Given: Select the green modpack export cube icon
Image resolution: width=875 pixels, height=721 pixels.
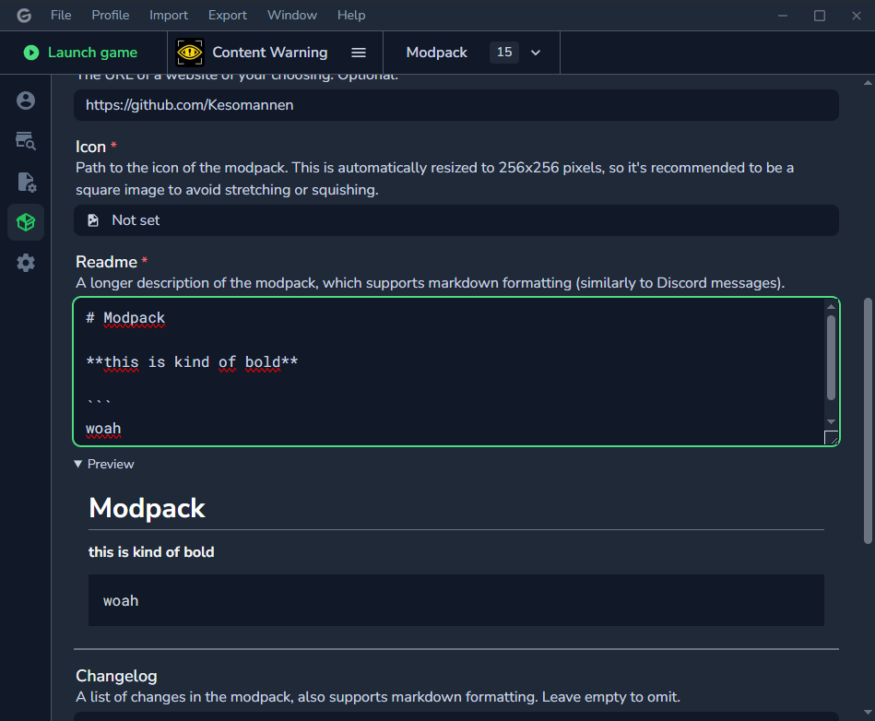Looking at the screenshot, I should 25,221.
